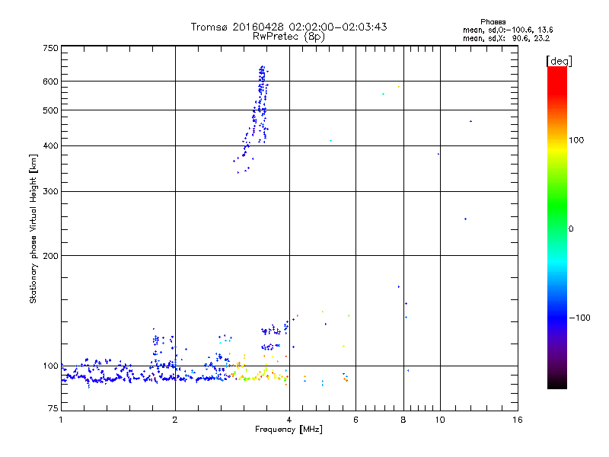The image size is (609, 457).
Task: Click the x-axis tick label '6'
Action: click(356, 420)
